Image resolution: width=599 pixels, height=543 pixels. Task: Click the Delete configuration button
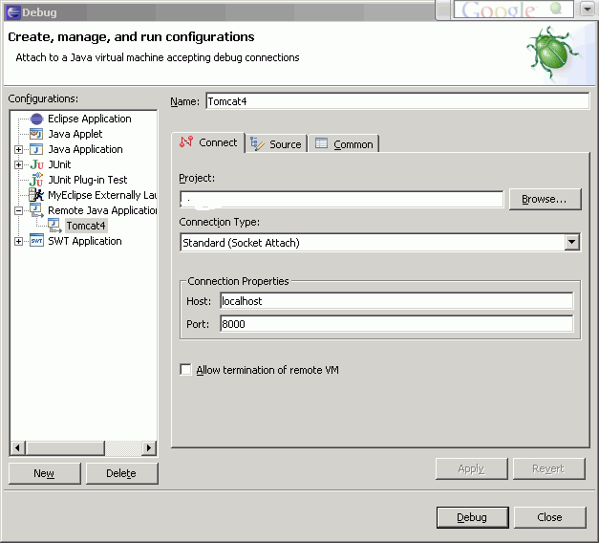122,473
